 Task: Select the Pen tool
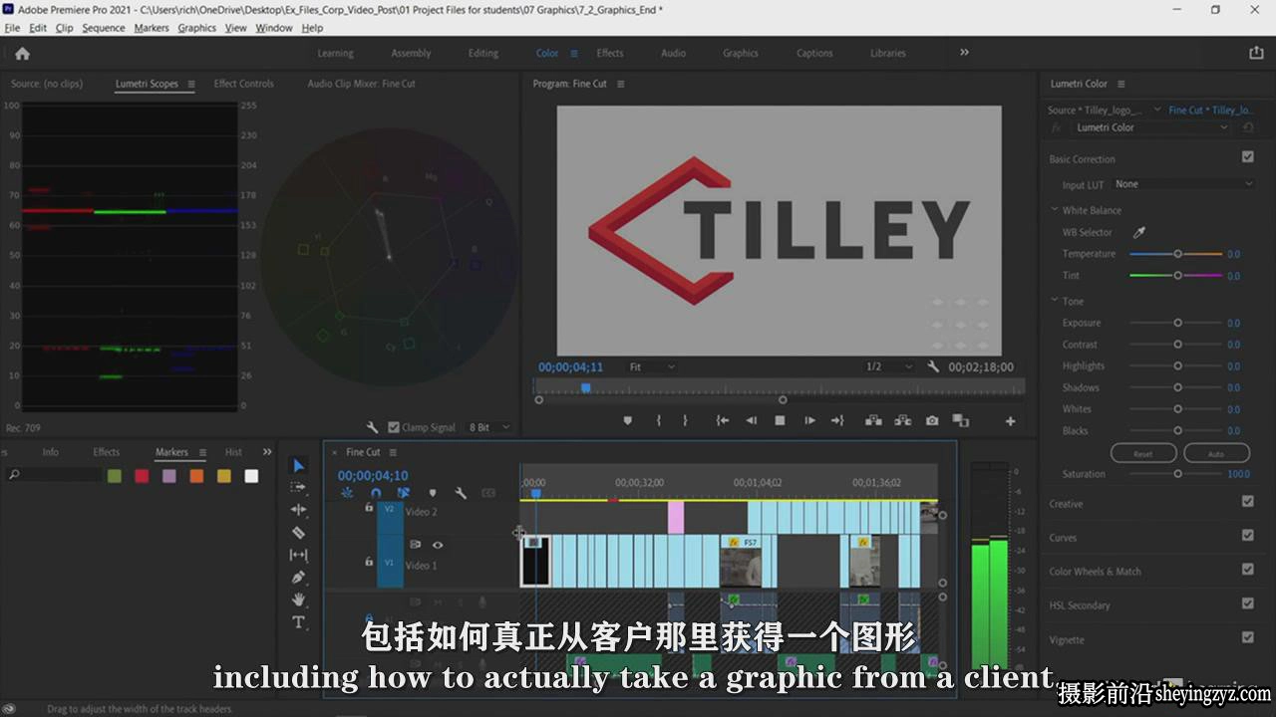[298, 578]
